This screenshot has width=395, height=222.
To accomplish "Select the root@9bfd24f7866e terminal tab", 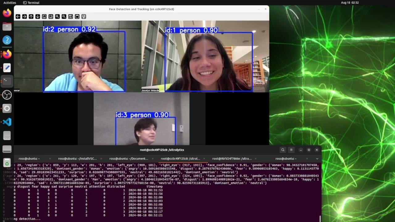I will pyautogui.click(x=232, y=158).
